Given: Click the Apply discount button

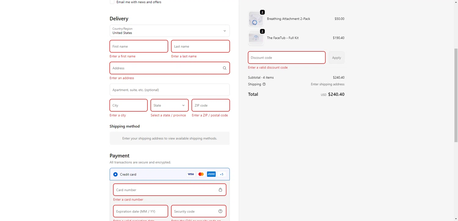Looking at the screenshot, I should coord(336,57).
